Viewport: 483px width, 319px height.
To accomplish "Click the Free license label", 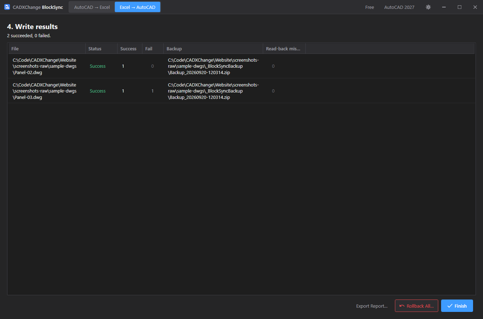I will [x=370, y=7].
